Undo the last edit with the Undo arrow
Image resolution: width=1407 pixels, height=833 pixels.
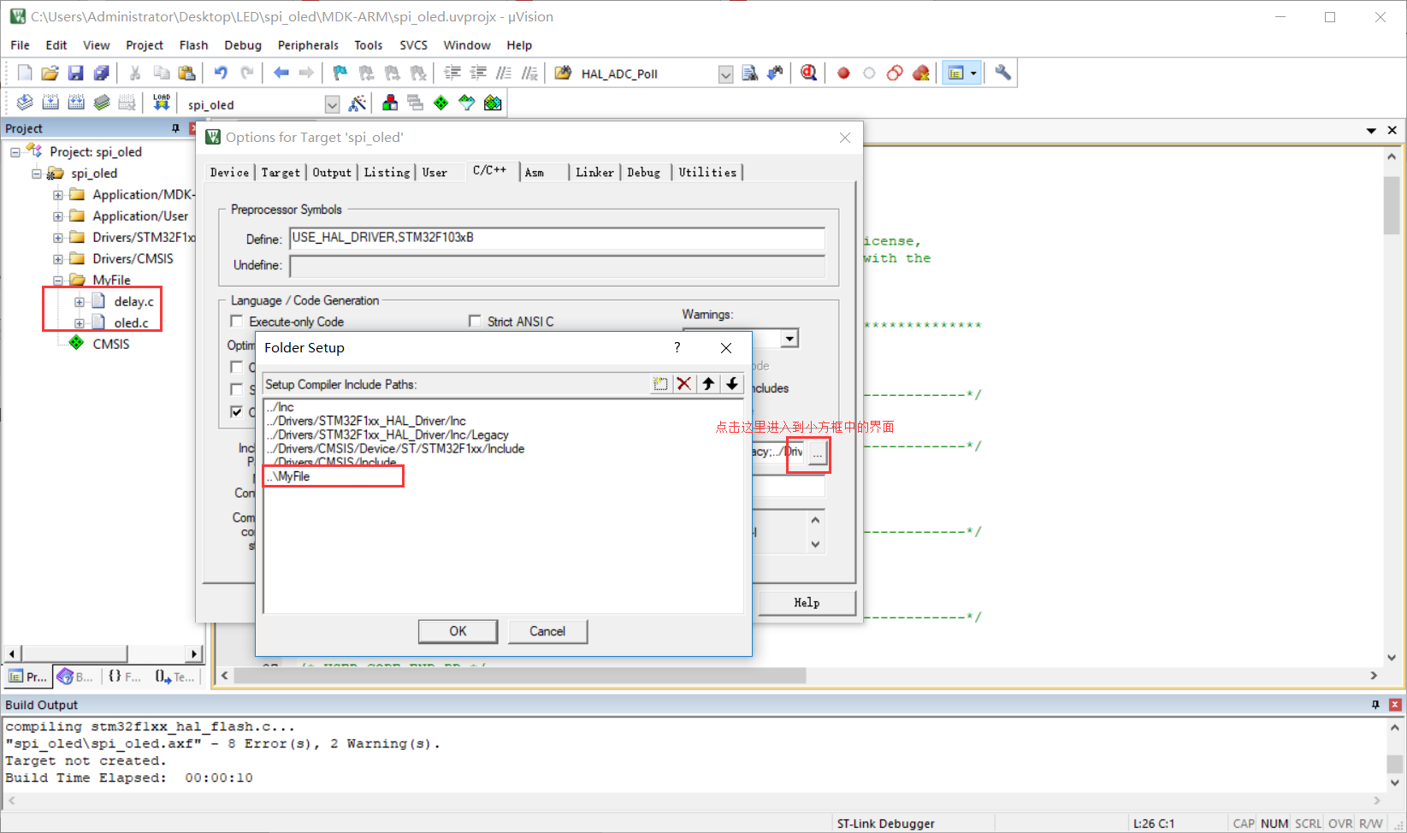coord(221,74)
